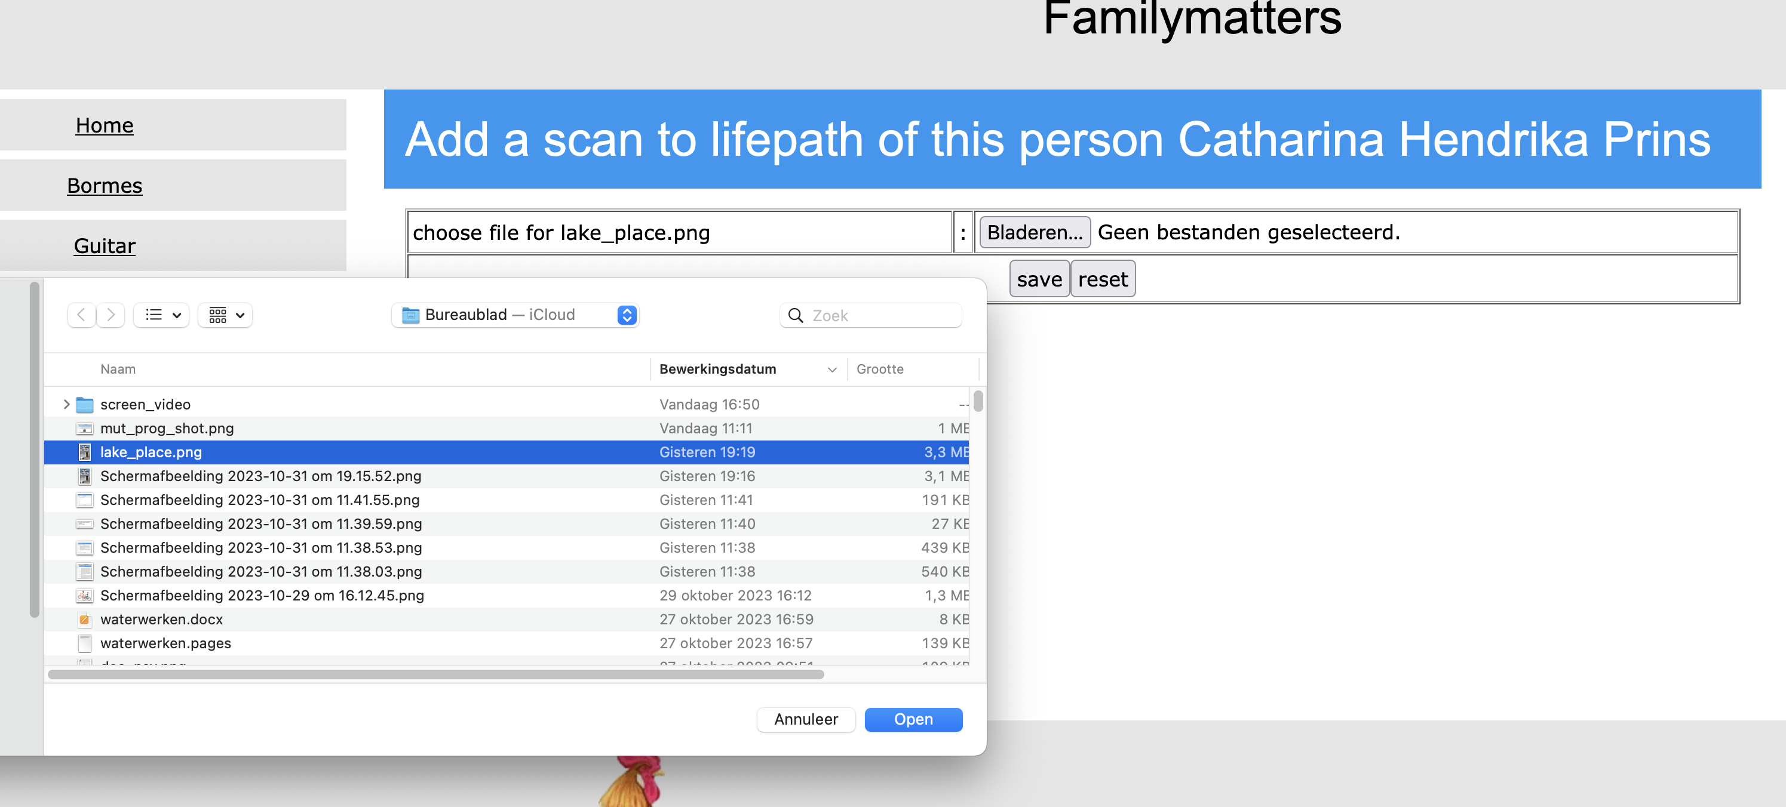1786x807 pixels.
Task: Click the lake_place.png file thumbnail icon
Action: pos(85,452)
